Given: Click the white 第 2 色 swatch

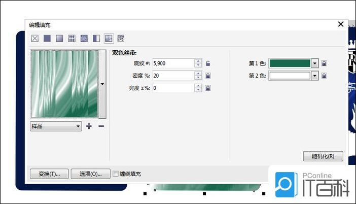Looking at the screenshot, I should click(290, 76).
